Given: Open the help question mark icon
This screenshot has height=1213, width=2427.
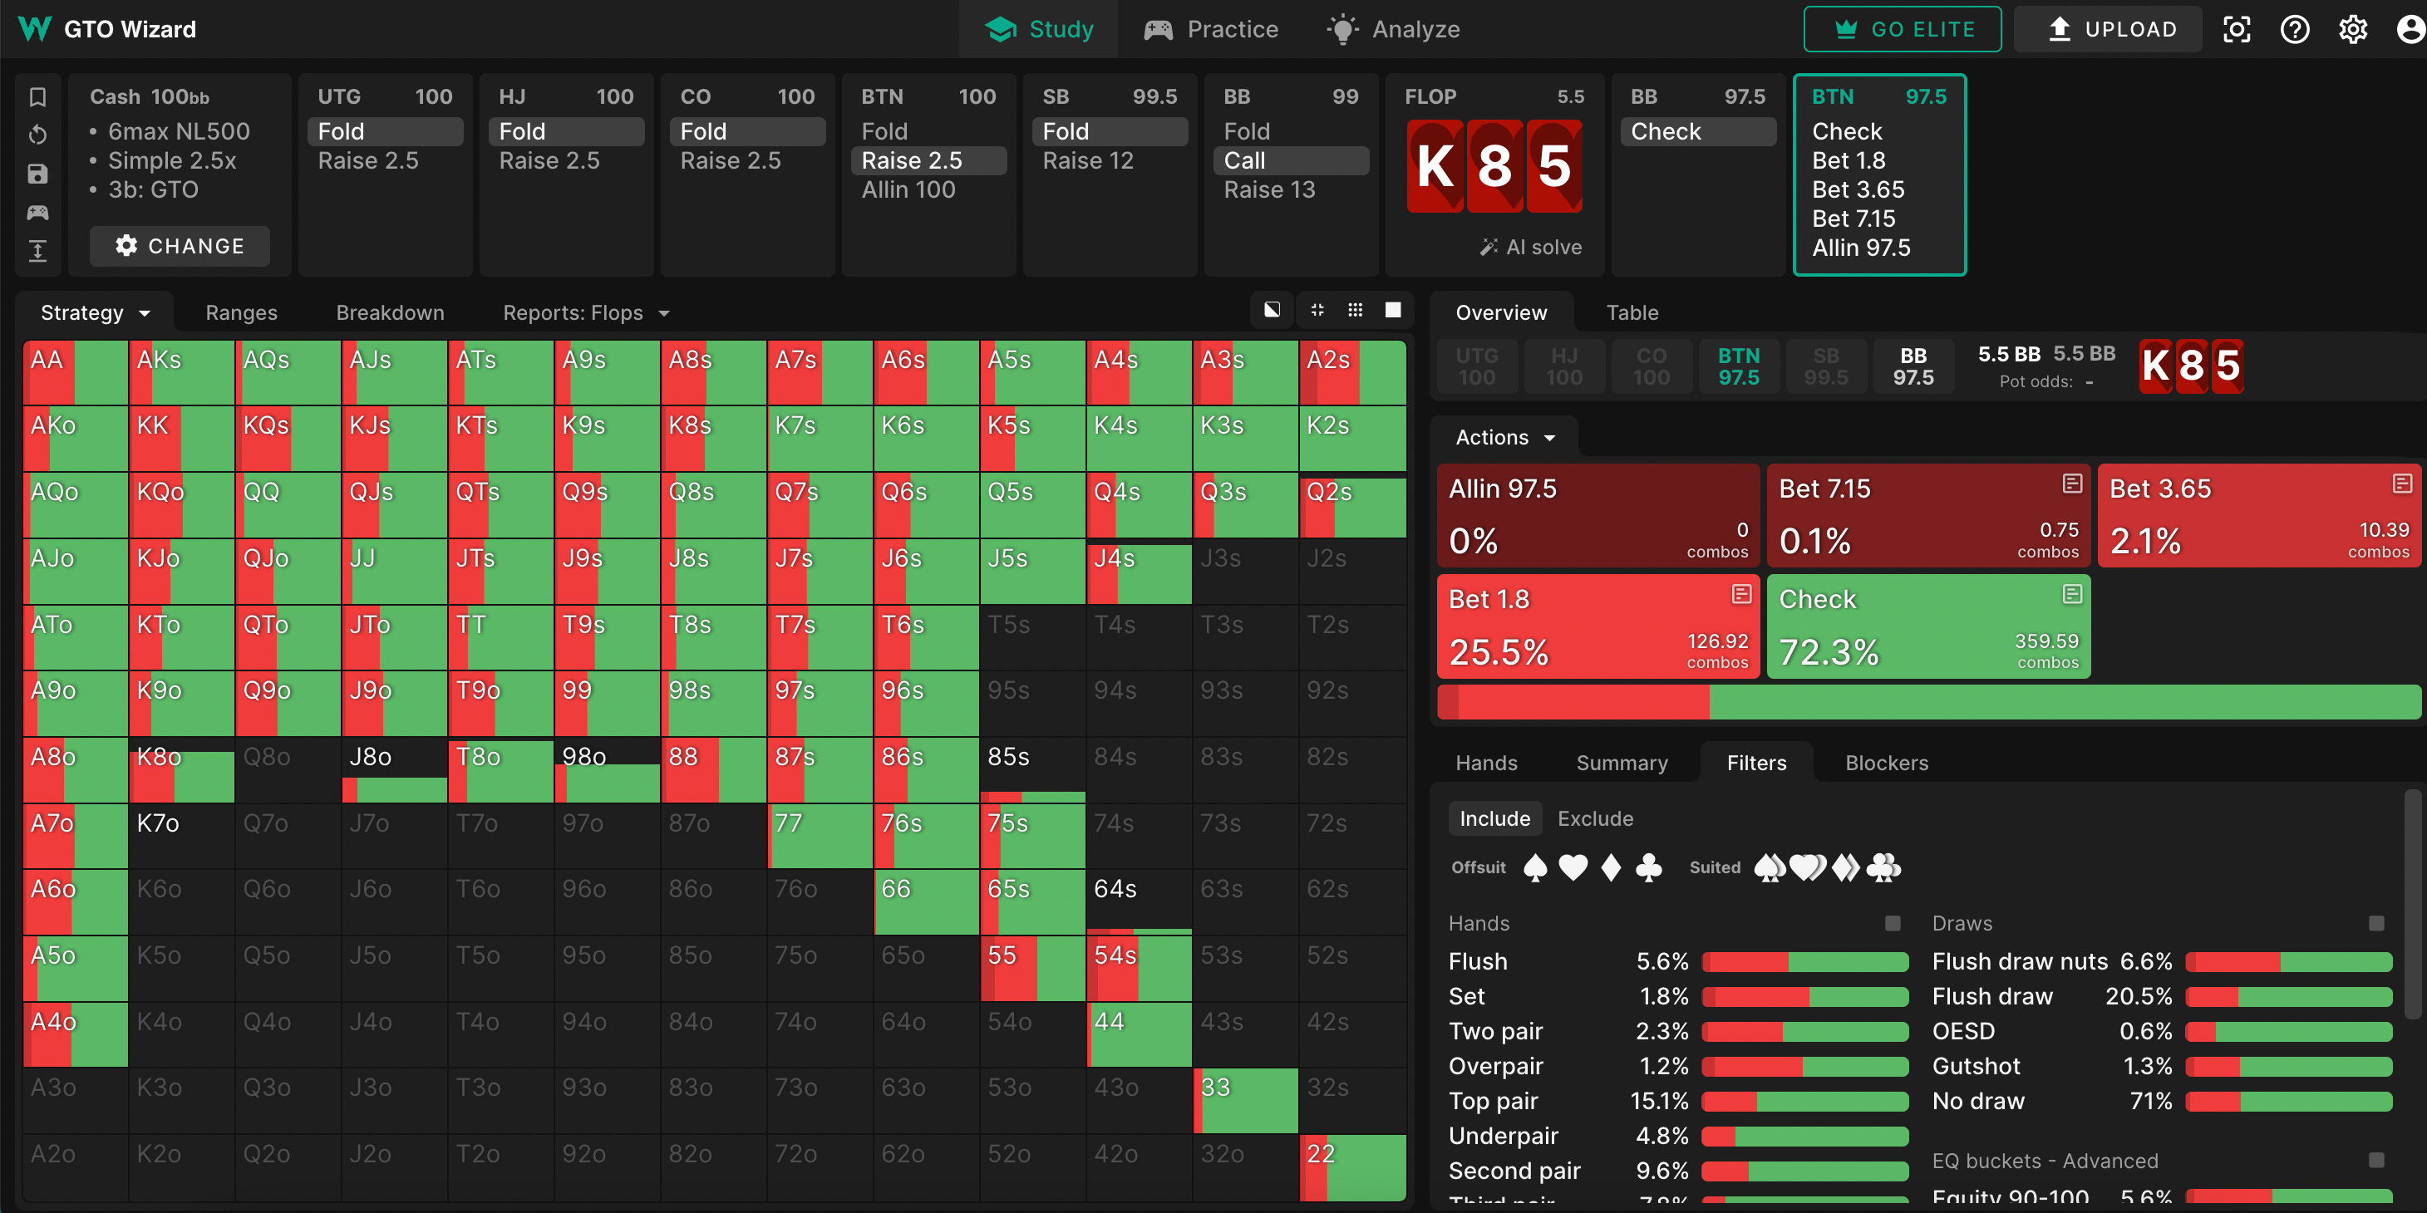Looking at the screenshot, I should coord(2294,29).
